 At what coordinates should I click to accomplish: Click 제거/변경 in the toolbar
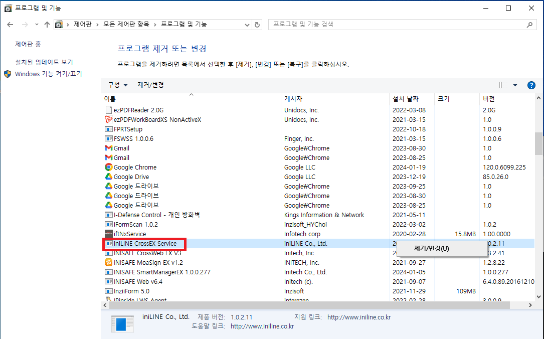(x=150, y=85)
